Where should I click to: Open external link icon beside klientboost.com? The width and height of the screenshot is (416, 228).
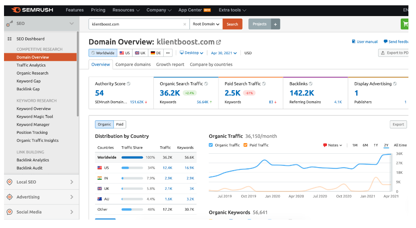tap(218, 42)
